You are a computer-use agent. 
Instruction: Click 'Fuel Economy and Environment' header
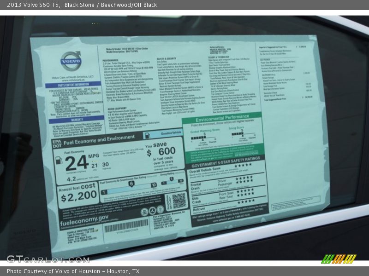[99, 140]
